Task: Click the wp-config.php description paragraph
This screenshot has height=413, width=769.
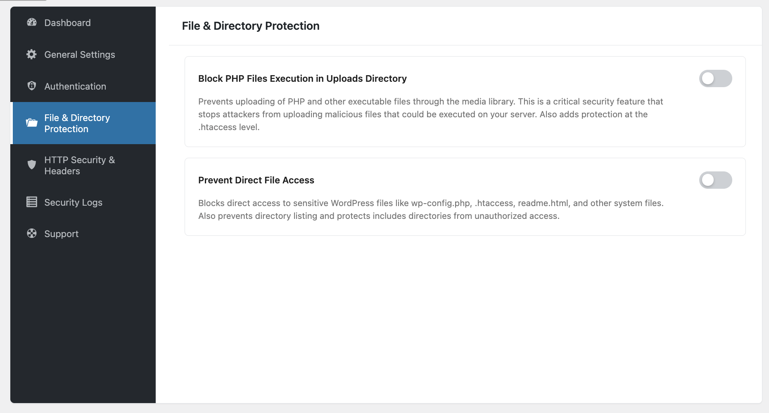Action: point(431,209)
